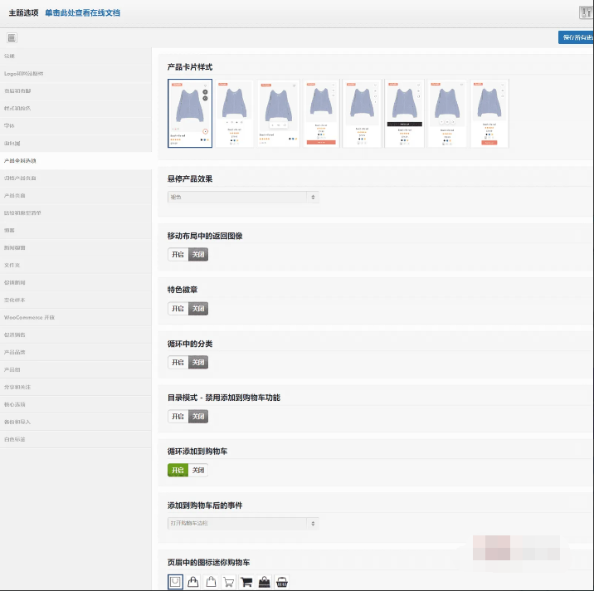The height and width of the screenshot is (591, 594).
Task: Select the fifth product card style thumbnail
Action: click(x=362, y=113)
